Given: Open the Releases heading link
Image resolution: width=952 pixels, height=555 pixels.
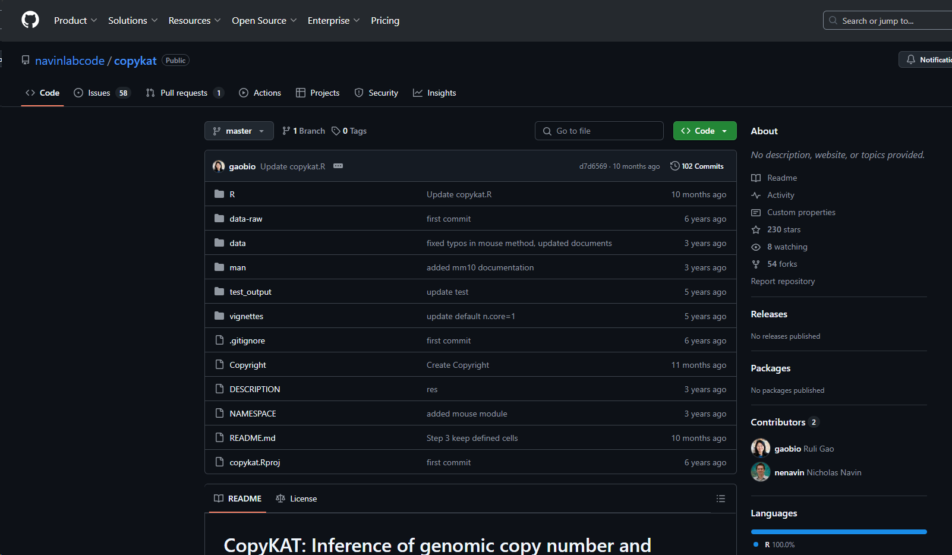Looking at the screenshot, I should (769, 314).
